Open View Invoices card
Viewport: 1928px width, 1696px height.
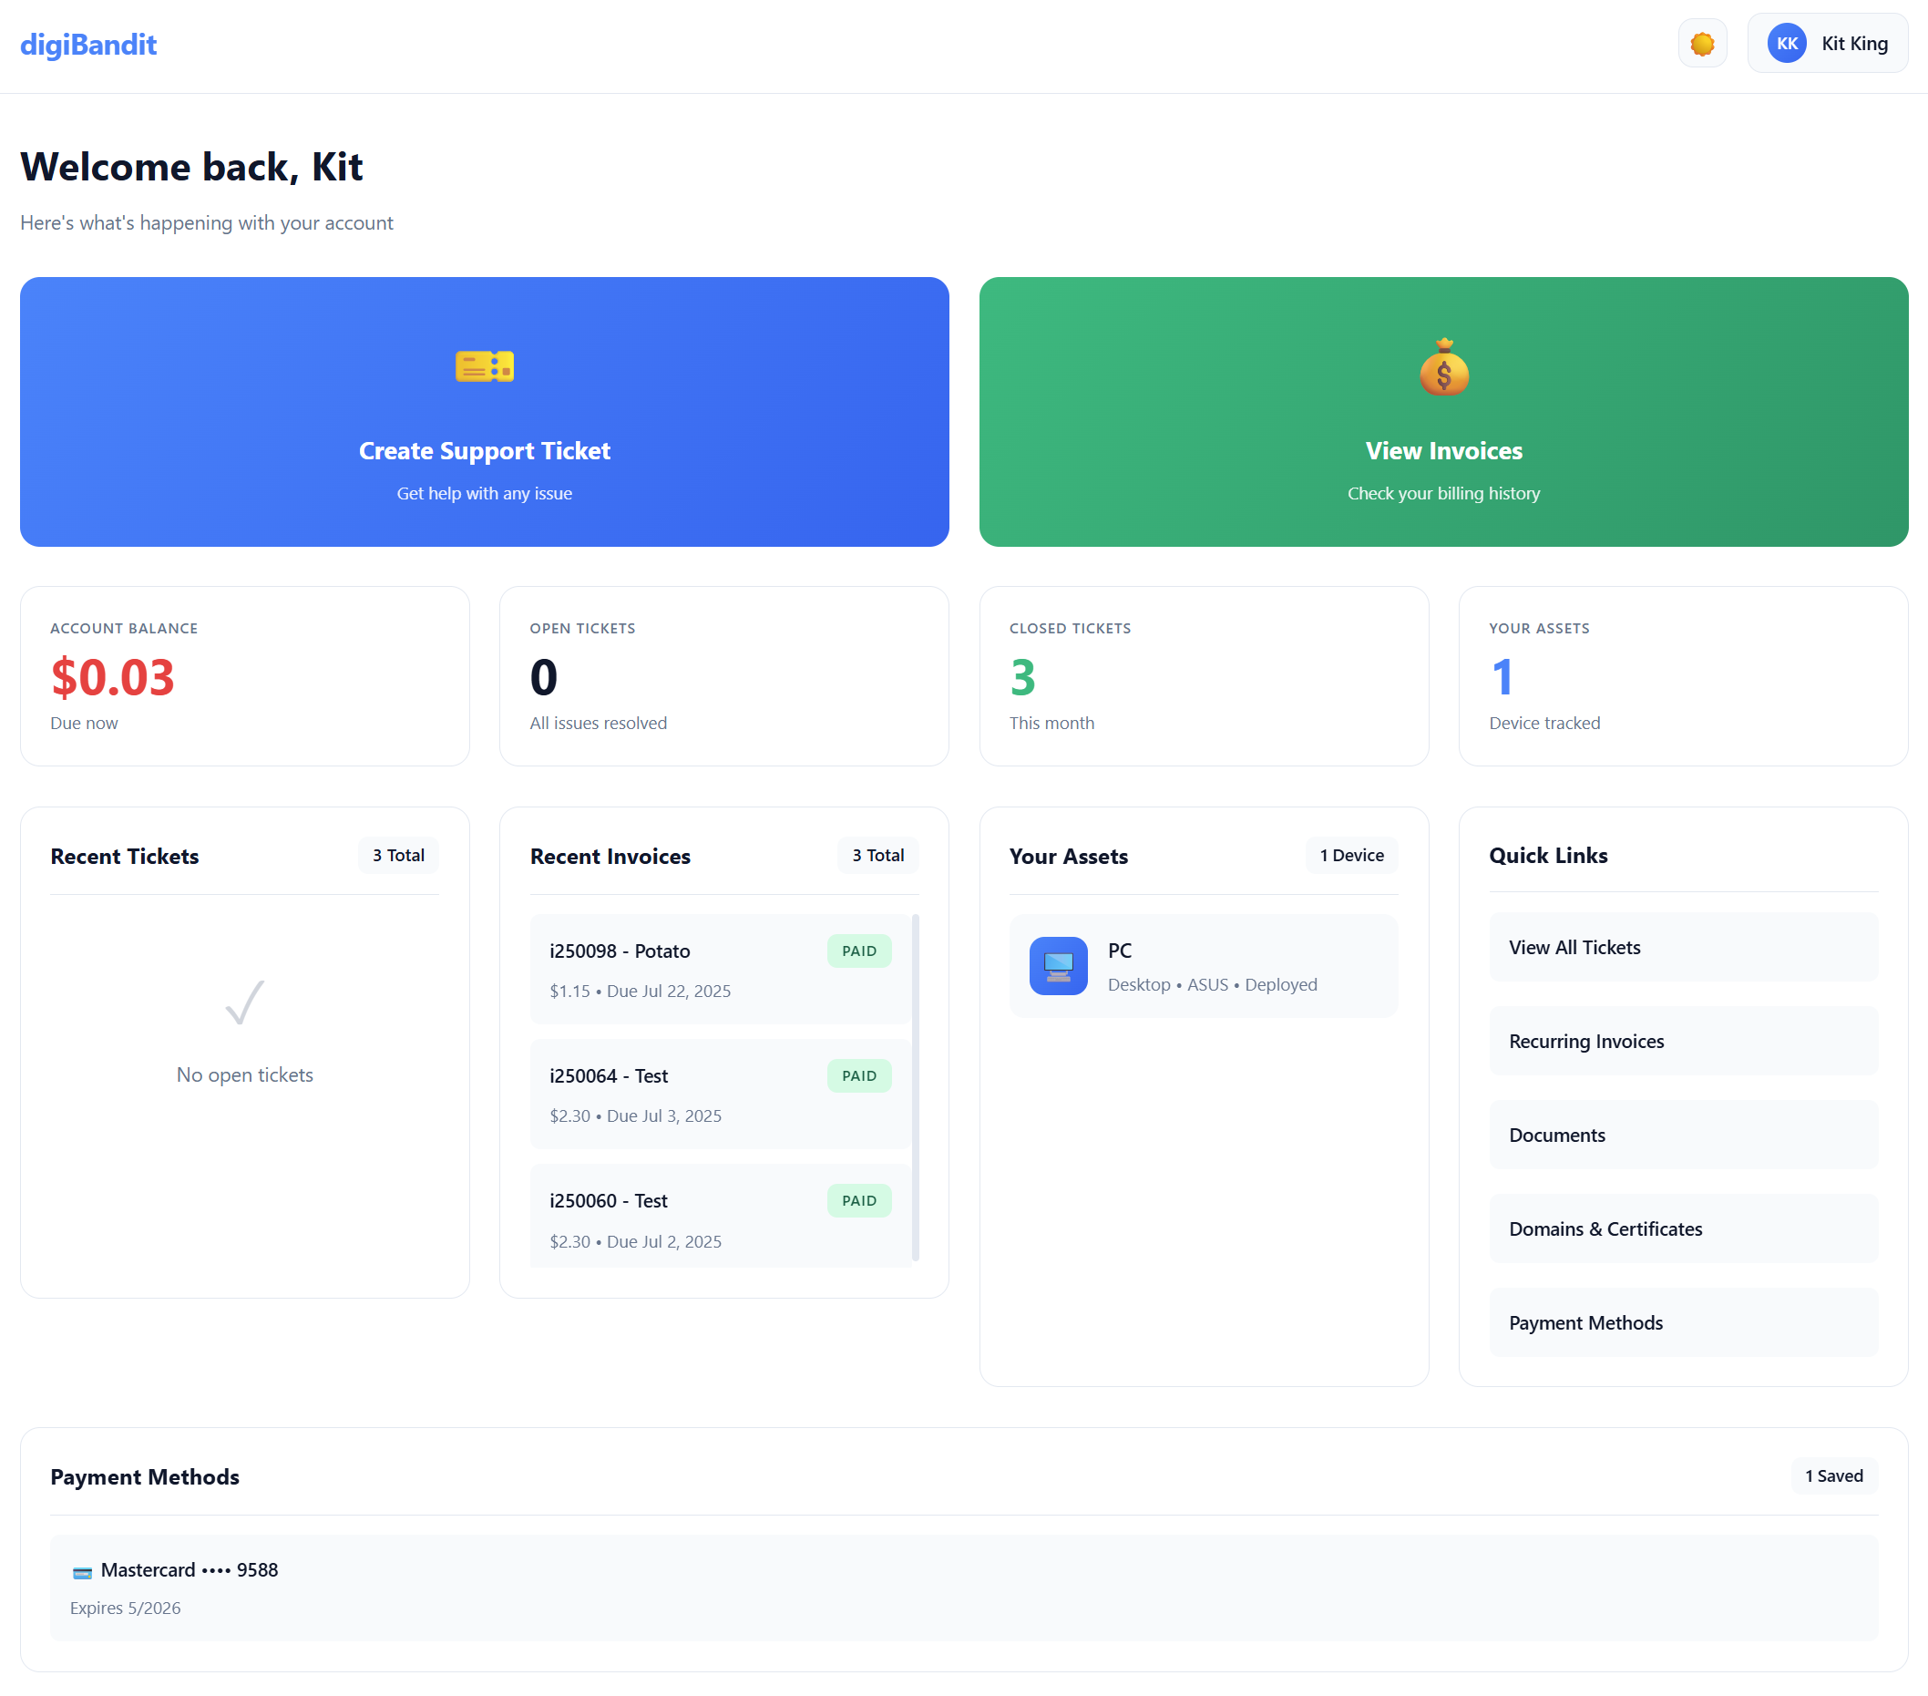[1443, 451]
